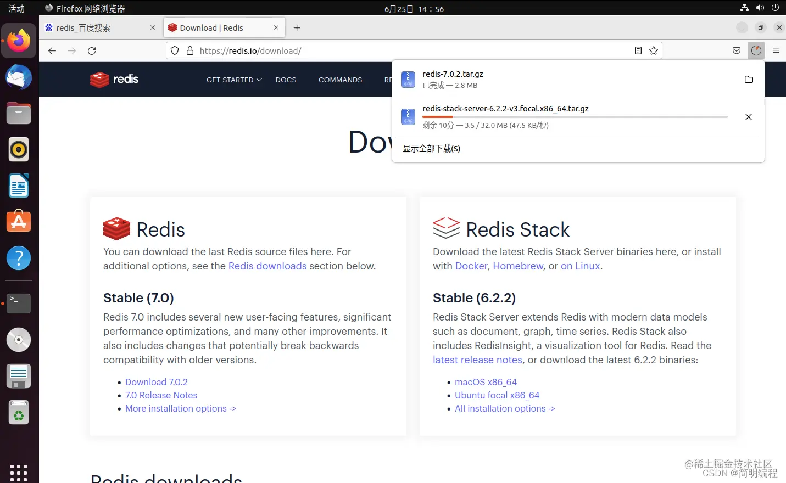Open Firefox from the Ubuntu dock

19,41
